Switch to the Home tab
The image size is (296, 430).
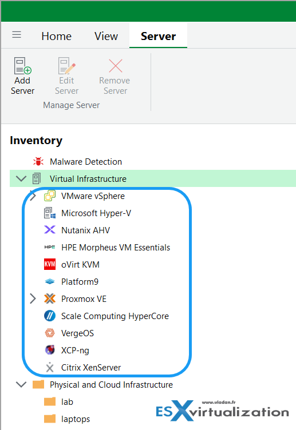[x=57, y=36]
